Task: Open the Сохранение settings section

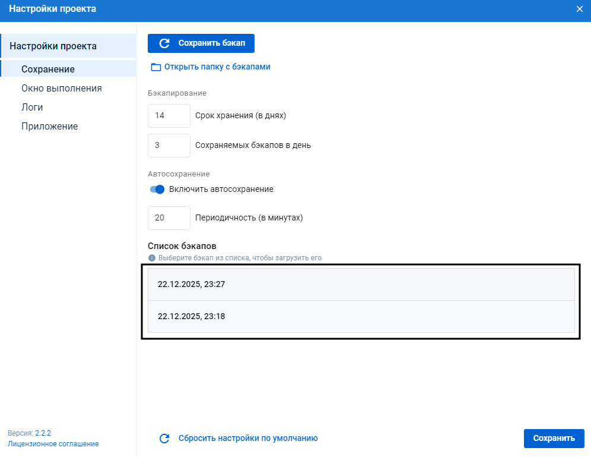Action: 48,69
